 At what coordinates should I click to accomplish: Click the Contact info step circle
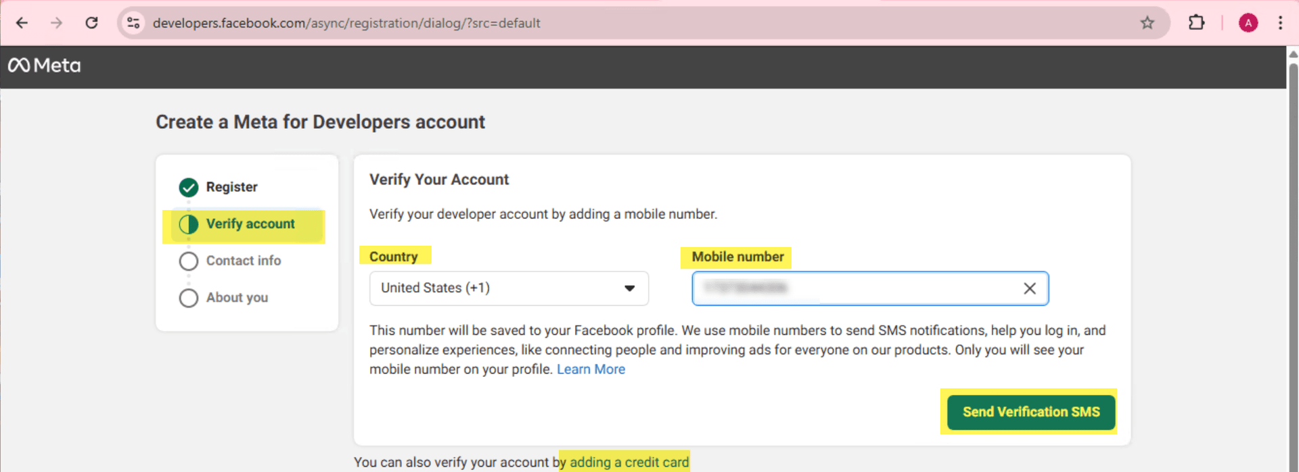pos(189,261)
